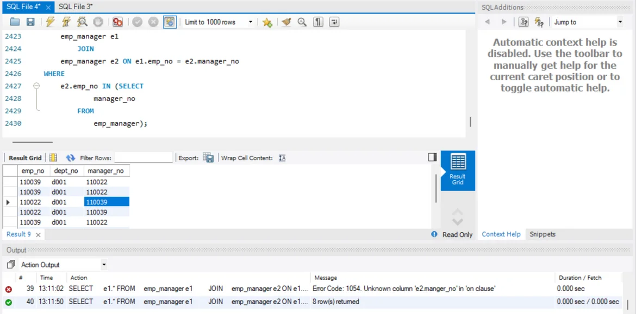Toggle automatic context help in SQLAdditions

[x=539, y=22]
